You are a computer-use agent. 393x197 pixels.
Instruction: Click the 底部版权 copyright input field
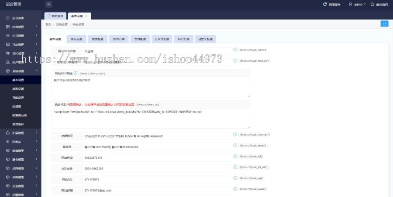click(156, 136)
